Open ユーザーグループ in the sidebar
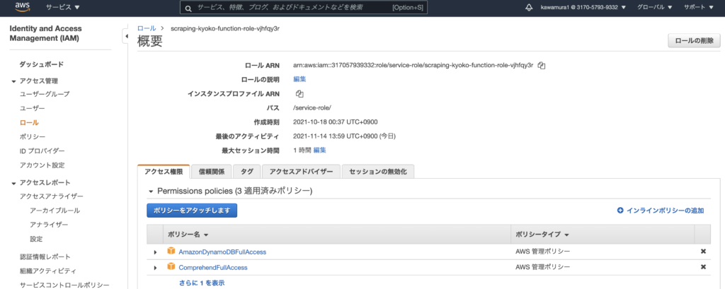 tap(45, 94)
